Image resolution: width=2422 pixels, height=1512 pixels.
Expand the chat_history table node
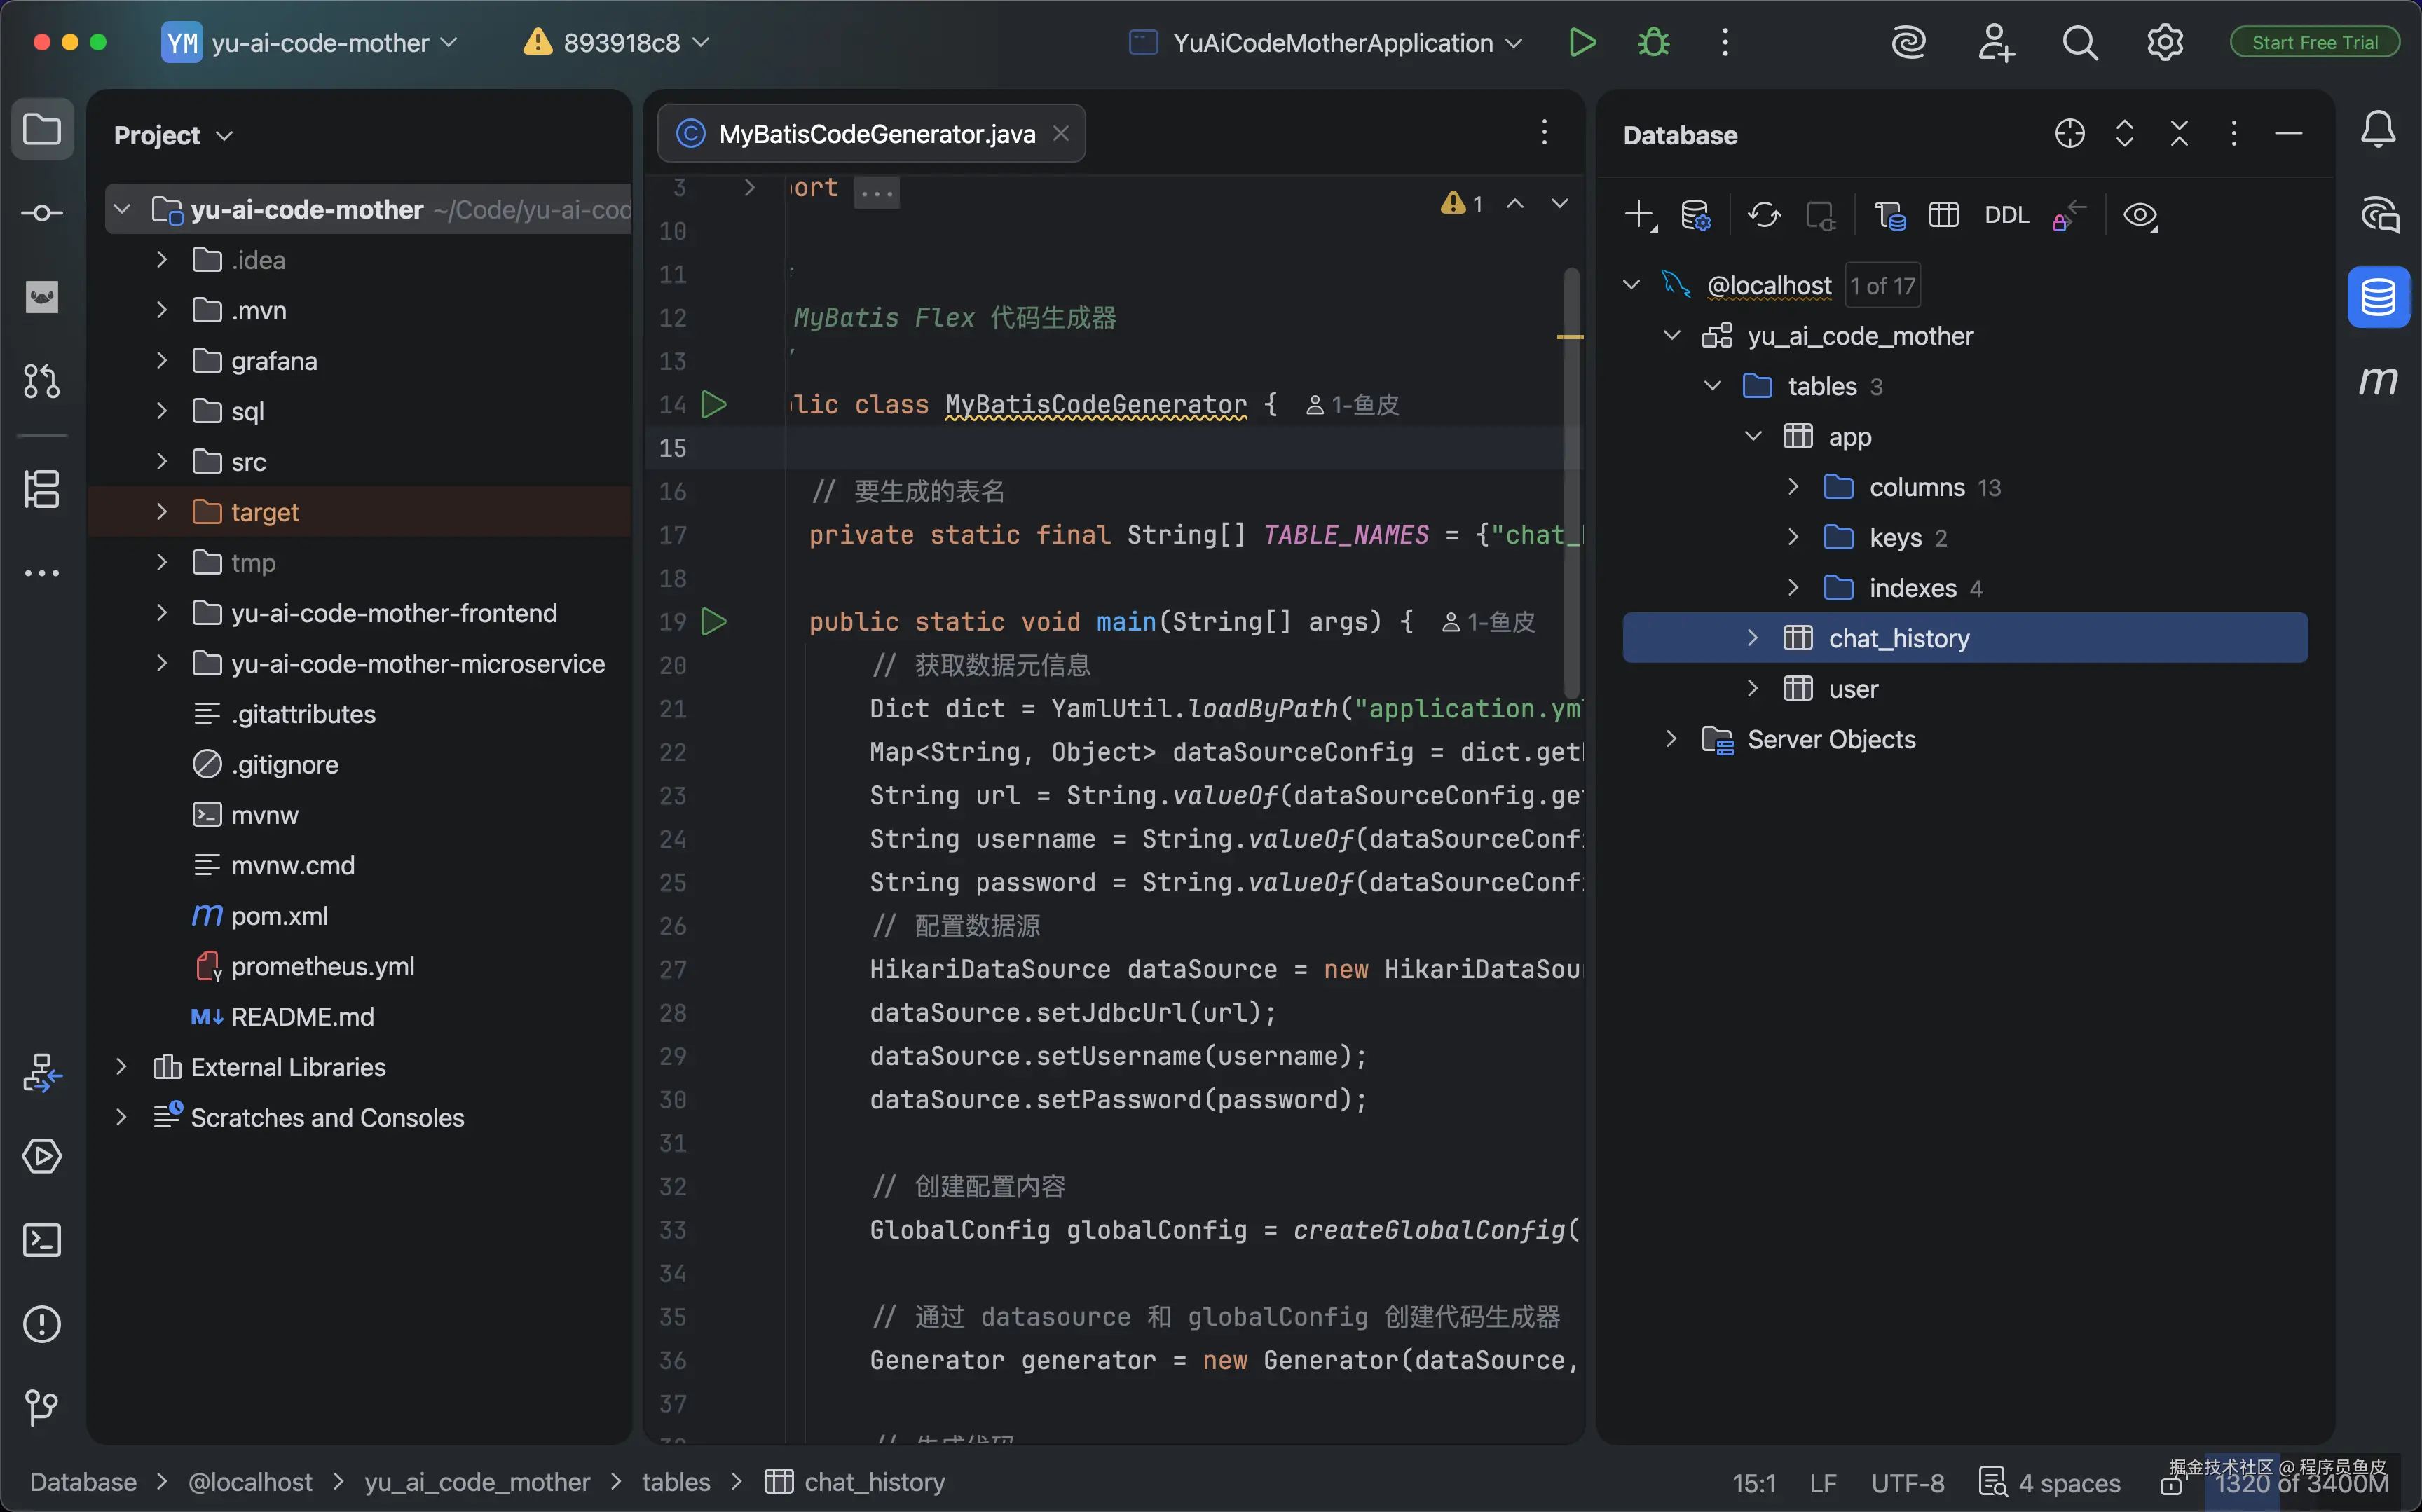pyautogui.click(x=1752, y=638)
